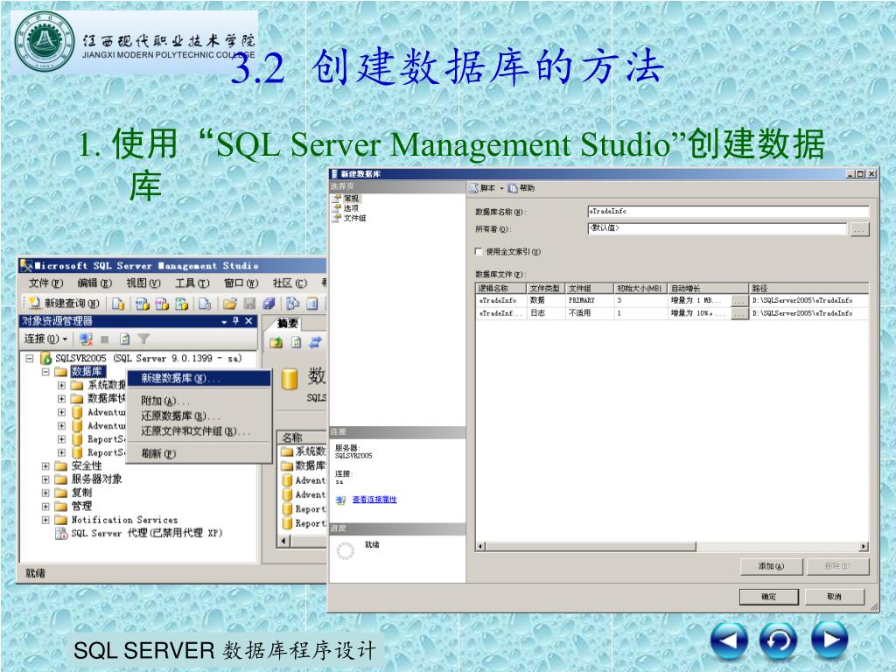Click the Refresh icon in Object Explorer toolbar
Screen dimensions: 896x672
click(124, 339)
